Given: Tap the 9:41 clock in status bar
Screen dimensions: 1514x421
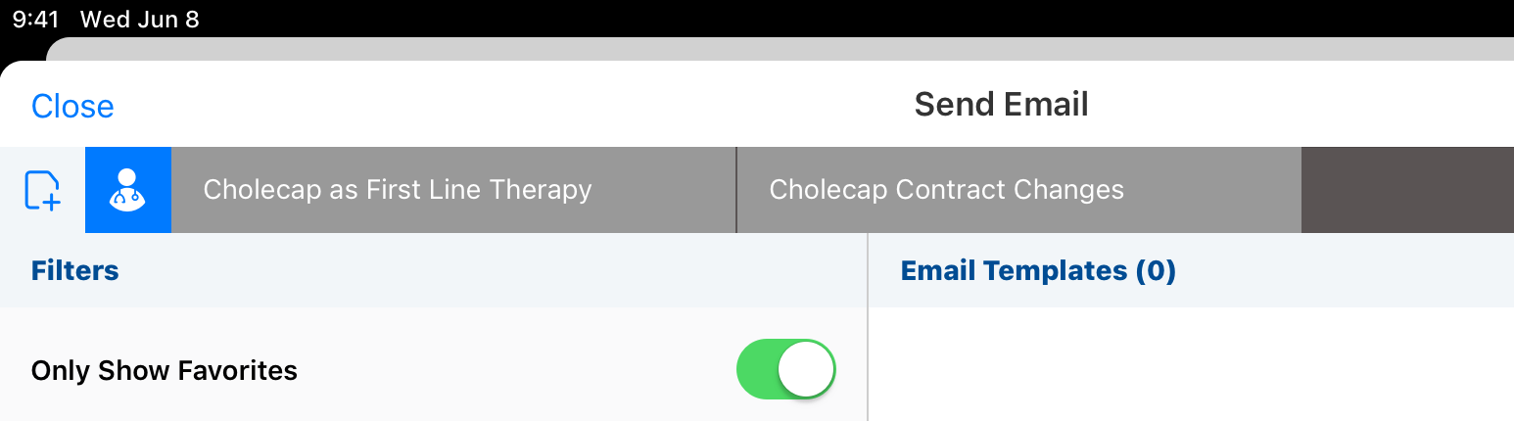Looking at the screenshot, I should click(x=35, y=20).
